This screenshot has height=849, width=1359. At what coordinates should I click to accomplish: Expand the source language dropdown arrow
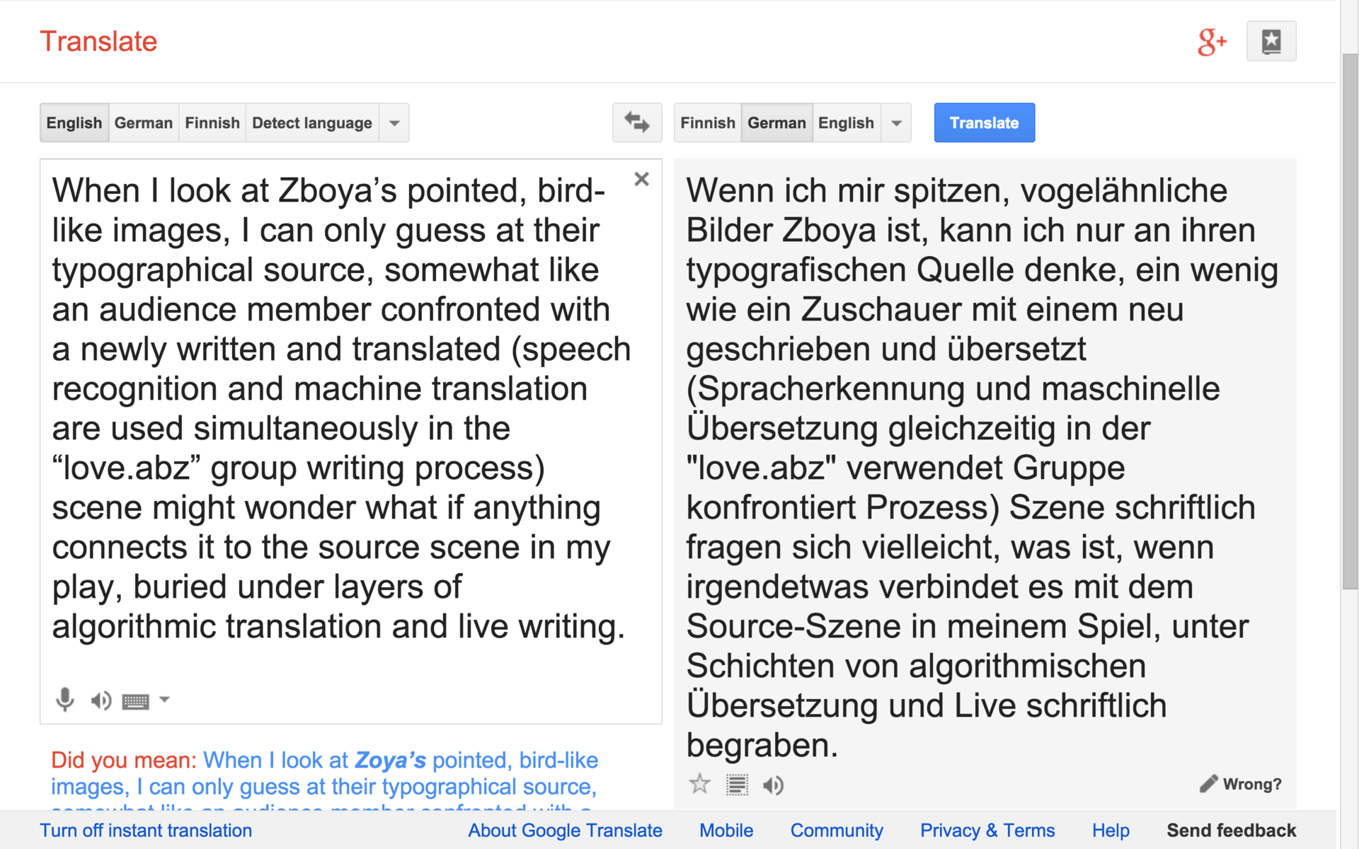(x=394, y=123)
